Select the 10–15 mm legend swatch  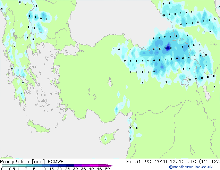click(x=46, y=165)
